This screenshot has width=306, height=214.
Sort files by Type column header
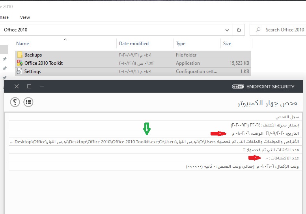click(181, 44)
